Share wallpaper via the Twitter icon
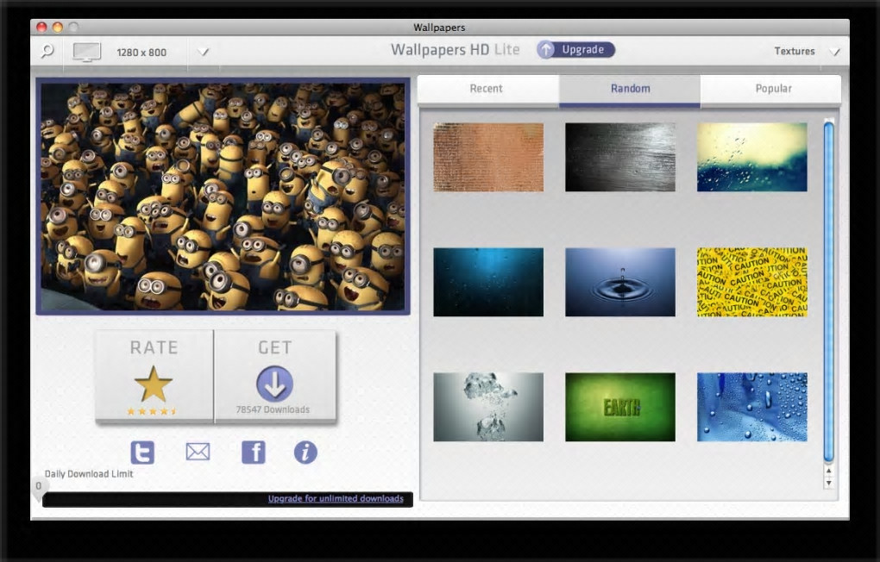The width and height of the screenshot is (880, 562). coord(142,452)
